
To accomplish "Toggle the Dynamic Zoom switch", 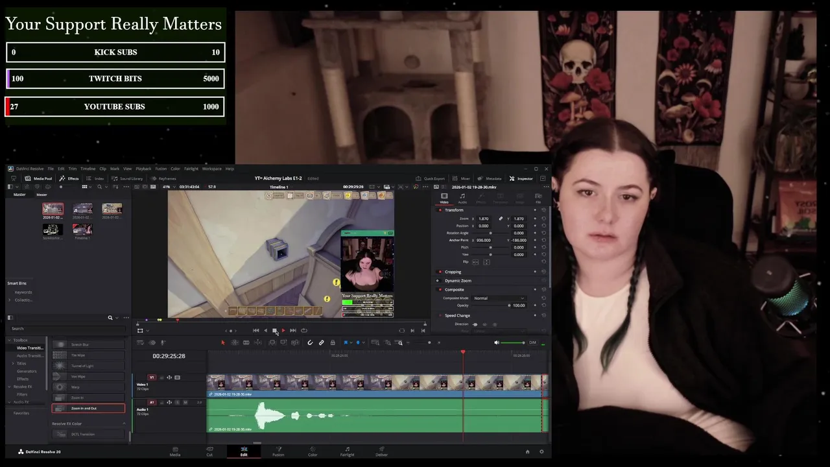I will 438,280.
